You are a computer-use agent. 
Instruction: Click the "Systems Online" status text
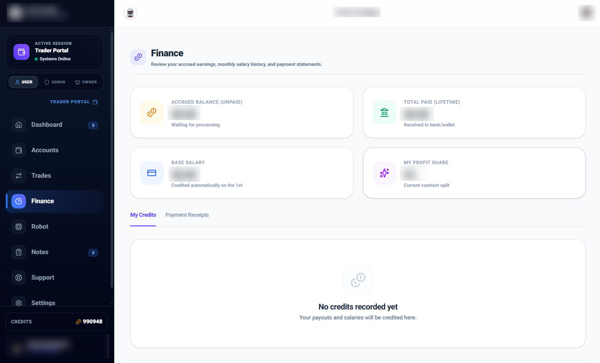55,59
